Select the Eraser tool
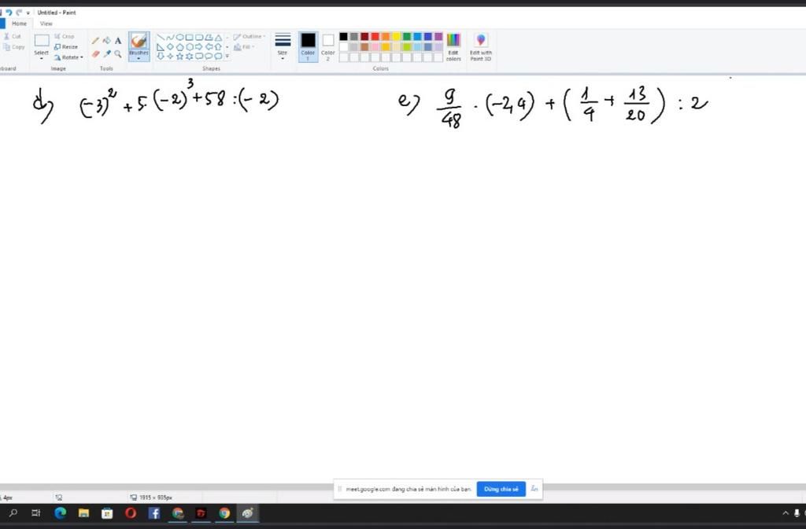The height and width of the screenshot is (529, 806). pyautogui.click(x=95, y=53)
